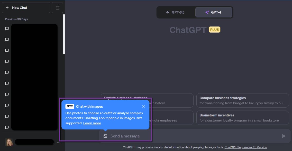
Task: Click the Learn more link
Action: 92,123
